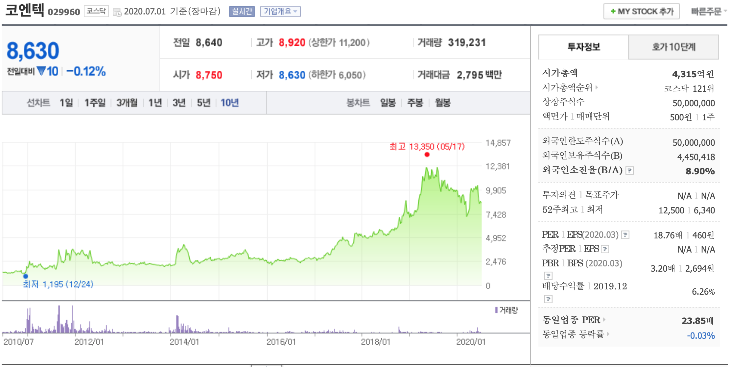Expand the 빠른주문 dropdown
731x367 pixels.
point(709,12)
